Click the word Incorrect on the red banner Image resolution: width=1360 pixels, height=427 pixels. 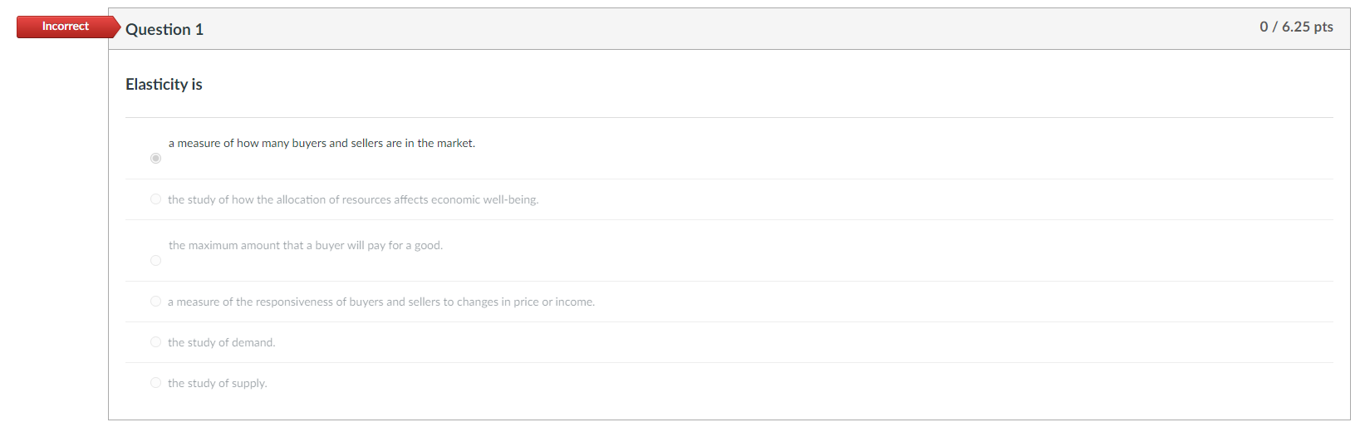pyautogui.click(x=66, y=27)
